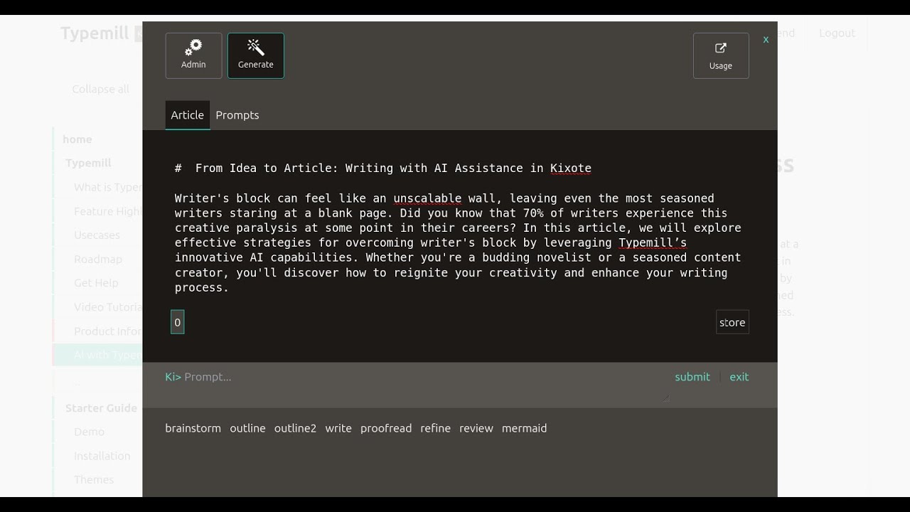Run the review command
The width and height of the screenshot is (910, 512).
coord(476,428)
